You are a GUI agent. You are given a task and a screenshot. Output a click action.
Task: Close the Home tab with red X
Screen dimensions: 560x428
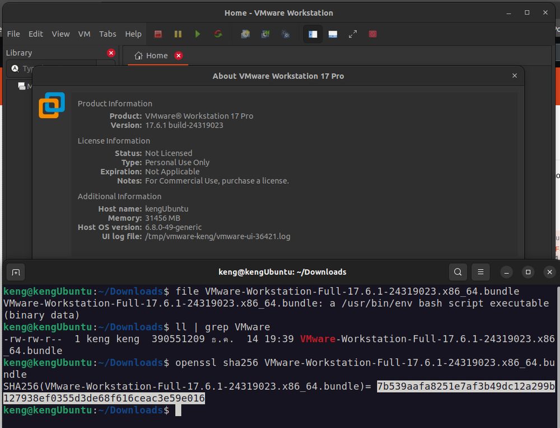pos(179,55)
